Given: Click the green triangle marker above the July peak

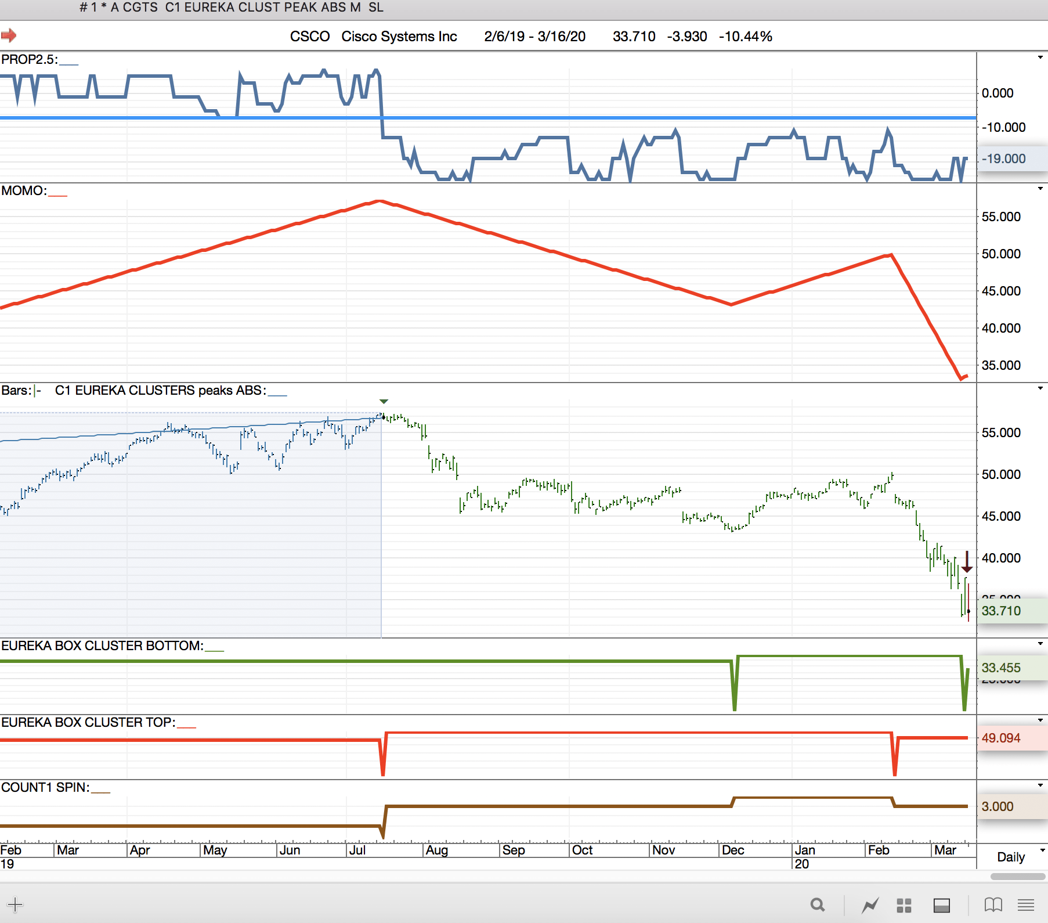Looking at the screenshot, I should click(x=384, y=401).
